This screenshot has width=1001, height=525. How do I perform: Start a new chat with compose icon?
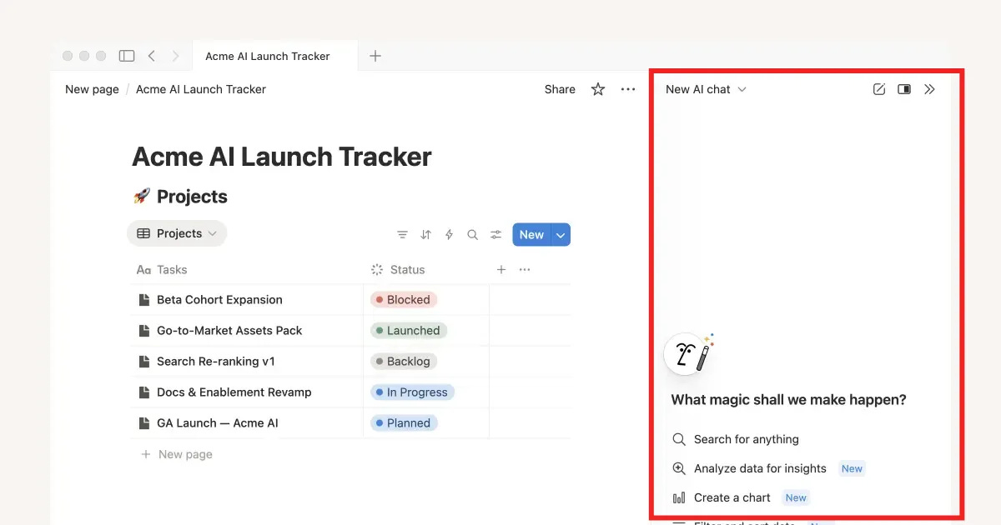pos(879,89)
